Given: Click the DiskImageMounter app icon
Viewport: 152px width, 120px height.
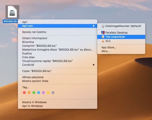Looking at the screenshot, I should (x=103, y=26).
